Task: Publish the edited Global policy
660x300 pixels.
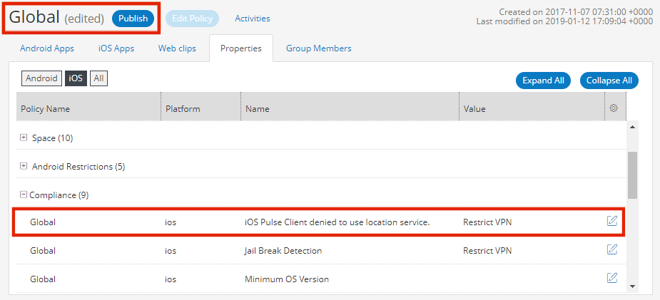Action: click(x=133, y=19)
